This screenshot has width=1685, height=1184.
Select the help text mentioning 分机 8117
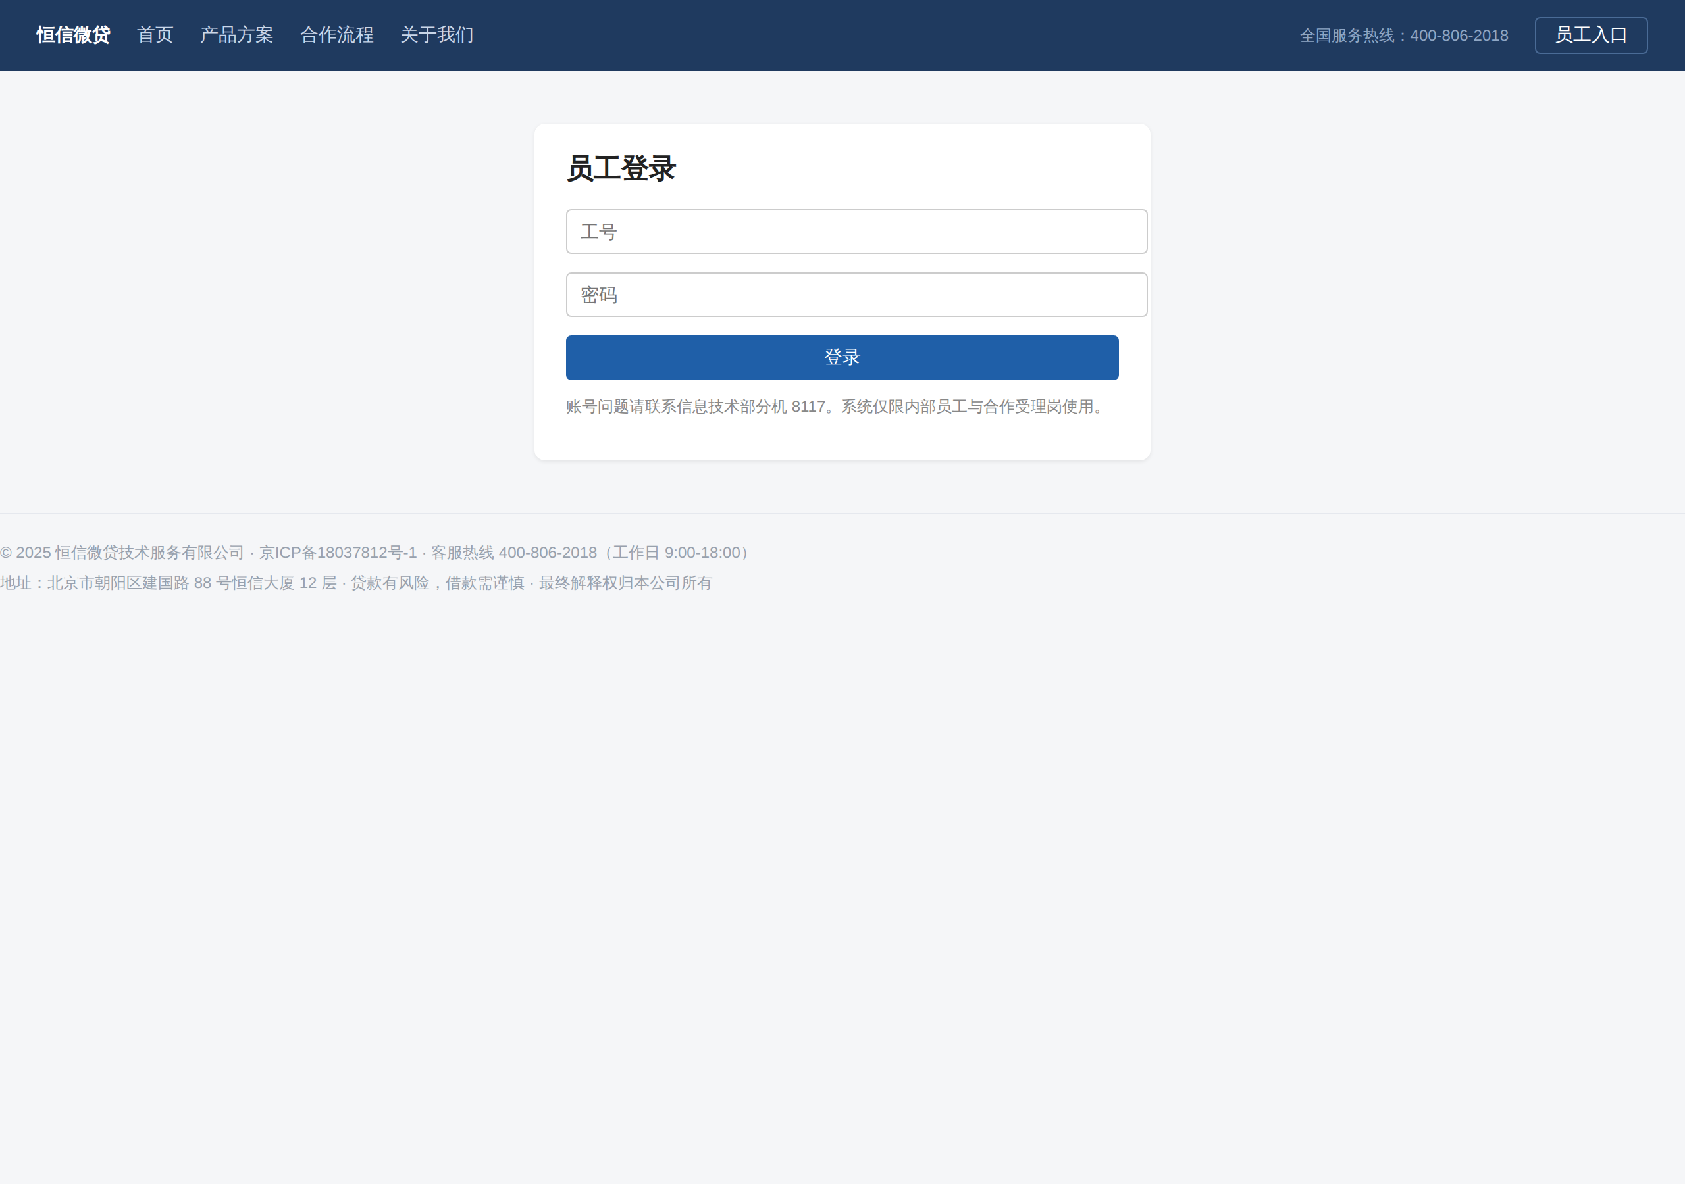point(837,407)
